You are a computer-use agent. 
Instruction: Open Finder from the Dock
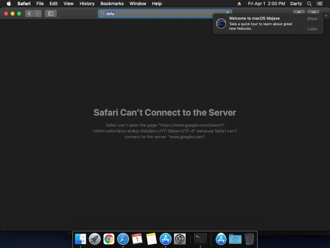click(80, 239)
